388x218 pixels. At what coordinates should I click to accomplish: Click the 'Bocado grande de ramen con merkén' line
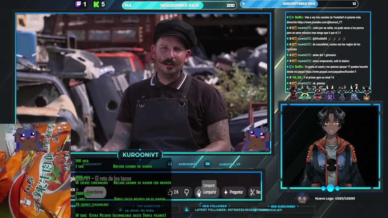(142, 183)
